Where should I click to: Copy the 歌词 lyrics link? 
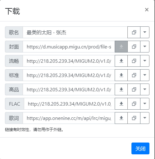pyautogui.click(x=134, y=118)
